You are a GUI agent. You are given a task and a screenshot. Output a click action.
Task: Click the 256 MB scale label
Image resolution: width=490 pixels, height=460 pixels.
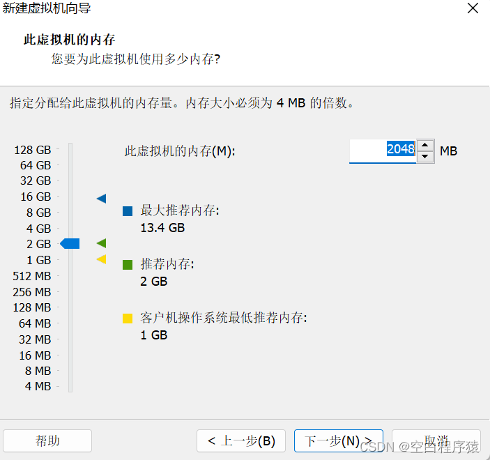click(31, 292)
